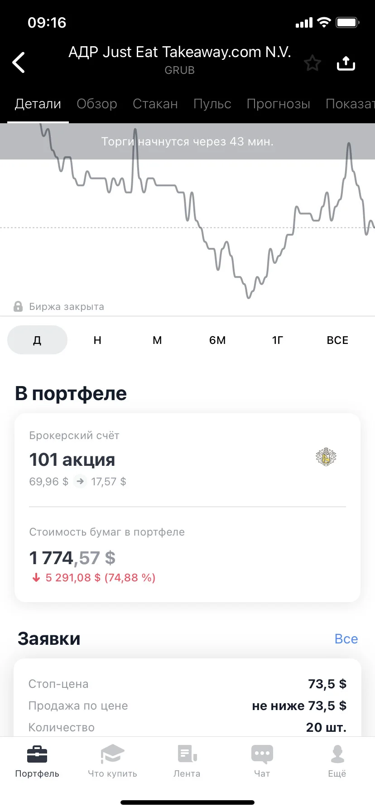Screen dimensions: 375x812
Task: Open the Ещё profile tab
Action: [337, 761]
